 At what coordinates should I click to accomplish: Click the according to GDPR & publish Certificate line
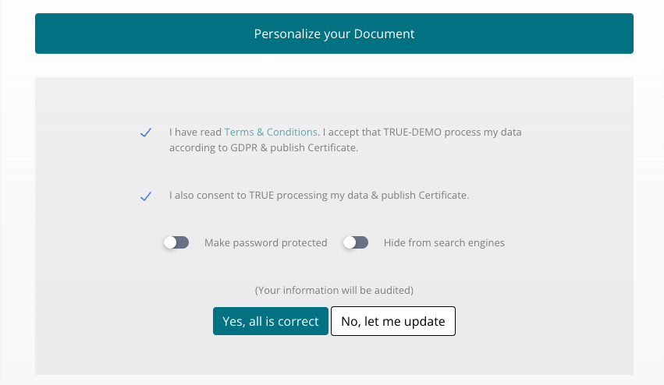[264, 147]
